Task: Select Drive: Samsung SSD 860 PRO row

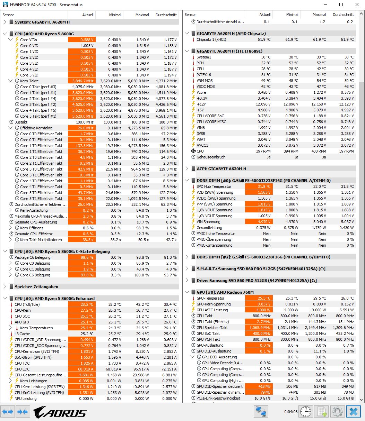Action: [269, 281]
